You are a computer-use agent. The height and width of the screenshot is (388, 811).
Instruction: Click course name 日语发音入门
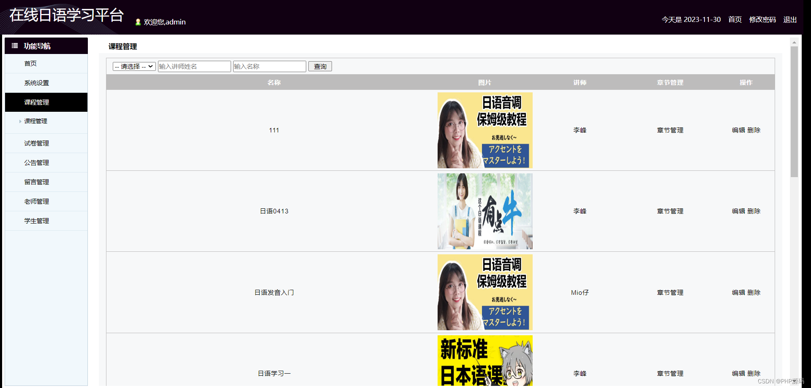(x=274, y=293)
